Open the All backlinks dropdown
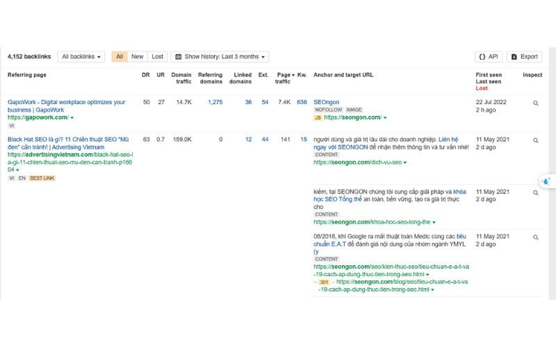 (x=81, y=57)
